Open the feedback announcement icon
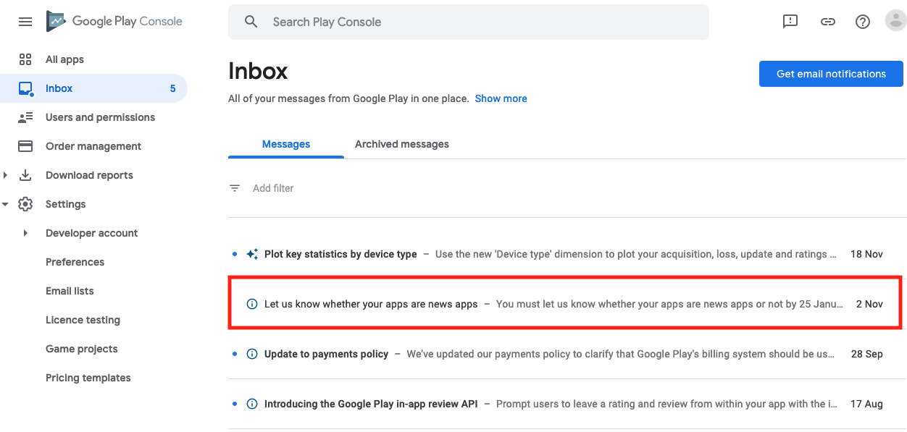 pyautogui.click(x=790, y=22)
